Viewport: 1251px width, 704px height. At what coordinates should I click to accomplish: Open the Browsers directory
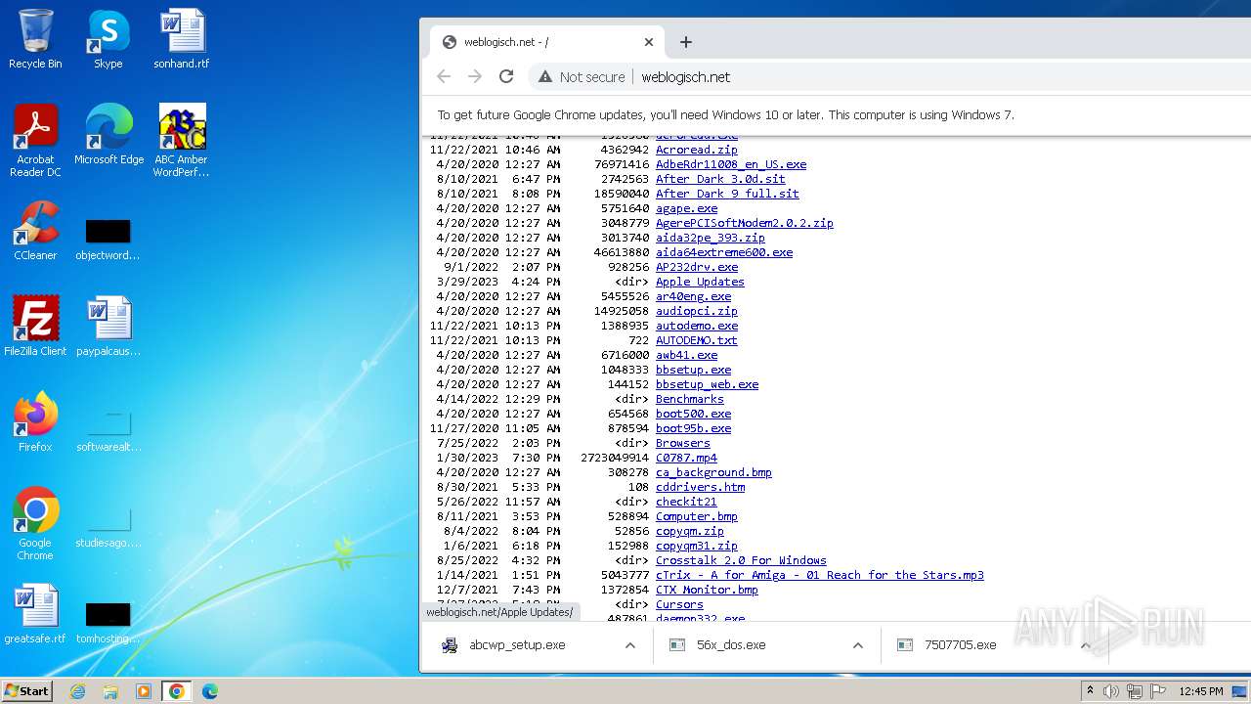point(683,443)
